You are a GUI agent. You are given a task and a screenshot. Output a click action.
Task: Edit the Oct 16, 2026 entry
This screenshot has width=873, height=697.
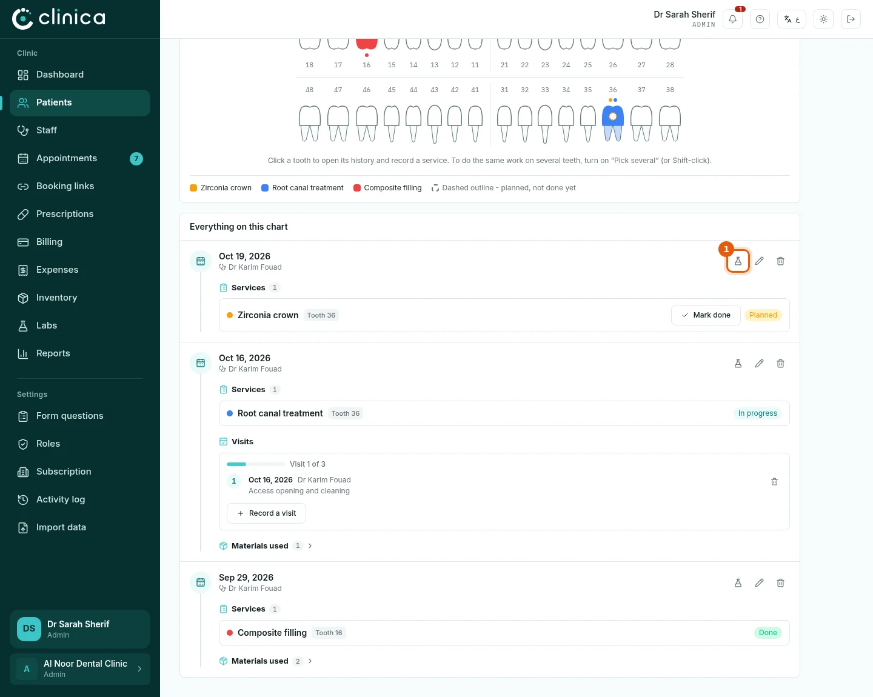(x=759, y=364)
